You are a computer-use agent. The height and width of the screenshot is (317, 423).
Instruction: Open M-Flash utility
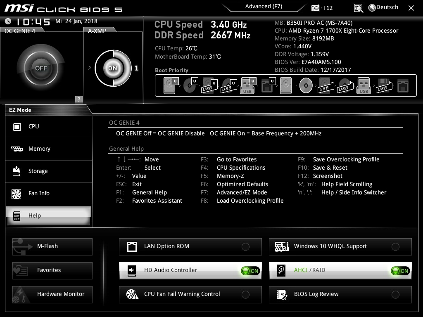click(x=52, y=247)
